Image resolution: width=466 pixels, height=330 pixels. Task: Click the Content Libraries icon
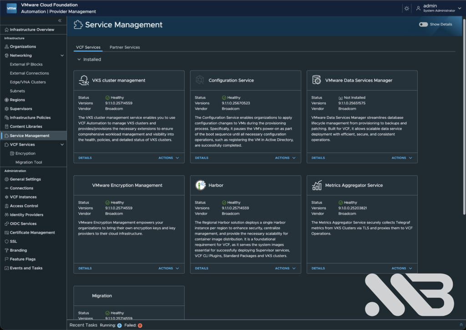click(x=6, y=127)
